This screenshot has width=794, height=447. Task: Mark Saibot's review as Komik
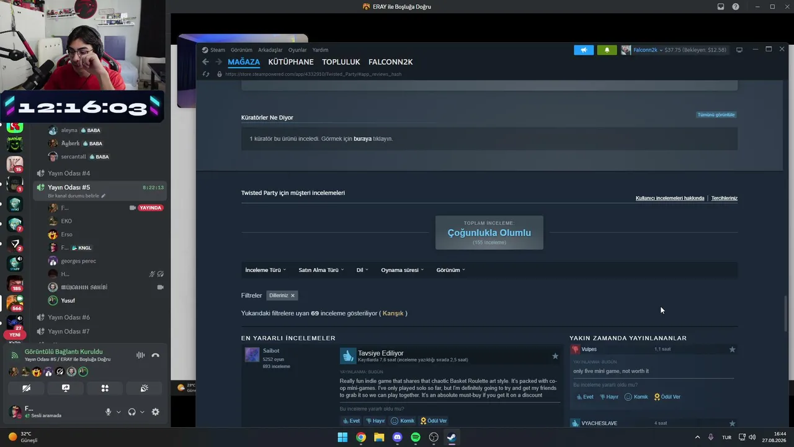403,421
